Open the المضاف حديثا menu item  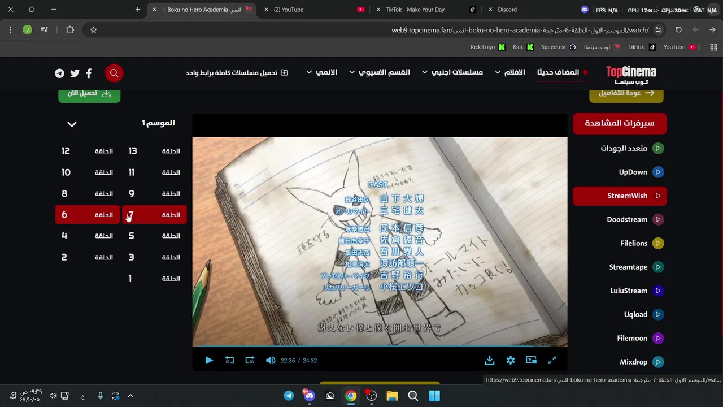pyautogui.click(x=558, y=72)
